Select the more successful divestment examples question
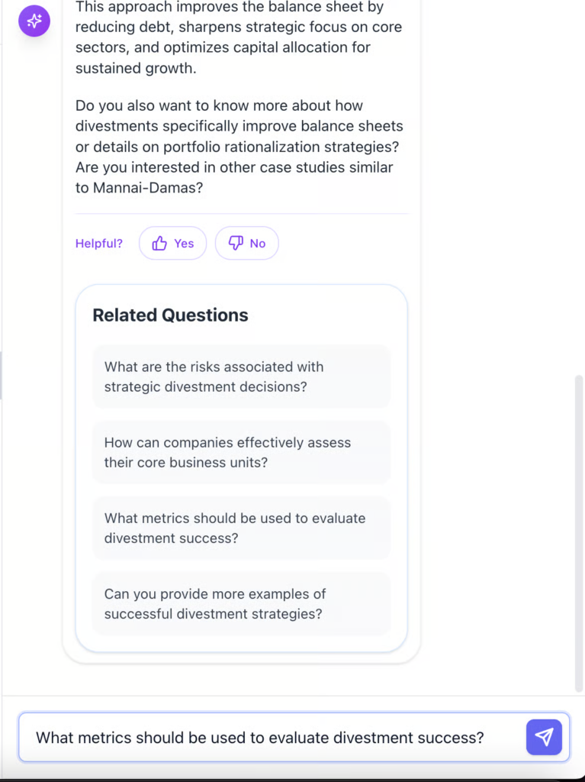585x782 pixels. pos(241,603)
